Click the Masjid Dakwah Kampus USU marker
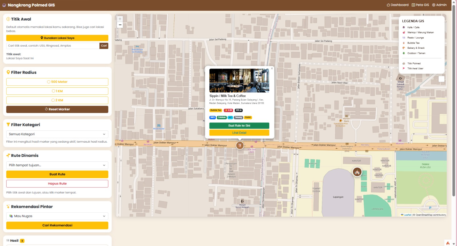Screen dimensions: 457x246 pos(400,78)
